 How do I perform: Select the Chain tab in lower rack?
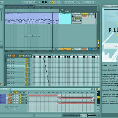(20, 93)
